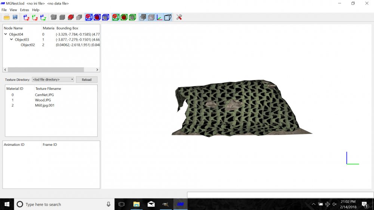Toggle the last green wireframe cube button
Screen dimensions: 374x210
click(132, 17)
